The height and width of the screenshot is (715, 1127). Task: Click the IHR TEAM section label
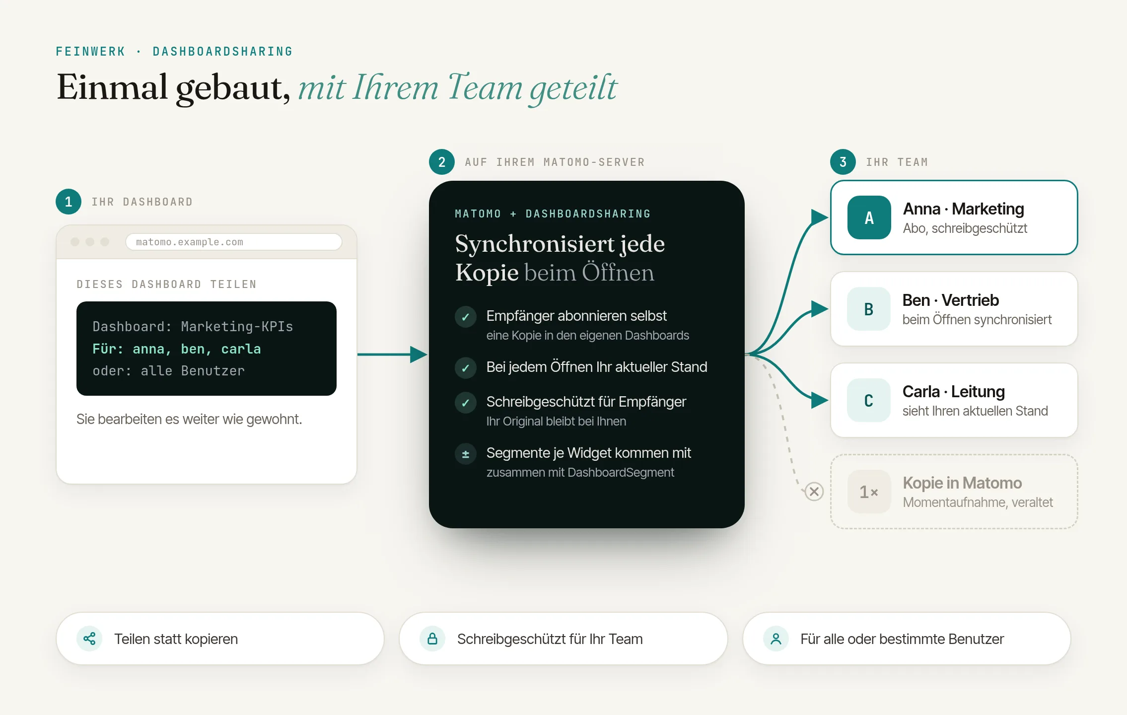897,162
